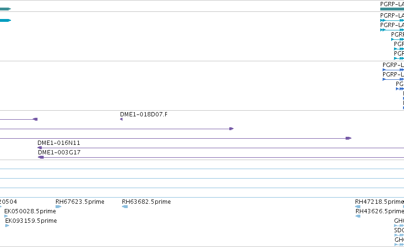Select the purple arrowhead ending left of RH47218.5prime
The width and height of the screenshot is (404, 247).
(348, 138)
